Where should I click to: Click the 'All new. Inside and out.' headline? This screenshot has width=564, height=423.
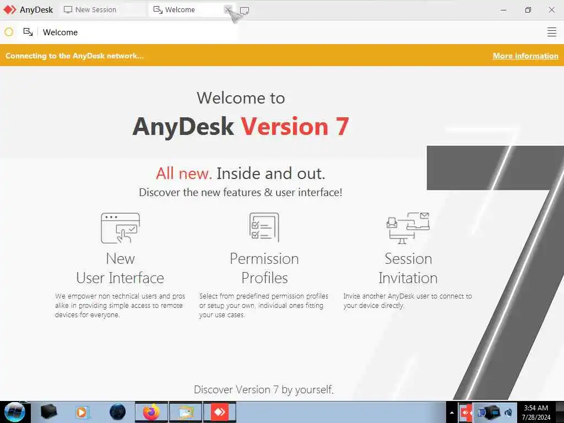(x=241, y=173)
